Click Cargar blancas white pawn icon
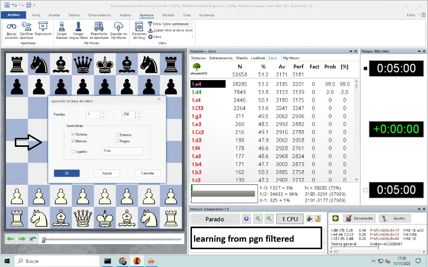428x267 pixels. click(62, 27)
